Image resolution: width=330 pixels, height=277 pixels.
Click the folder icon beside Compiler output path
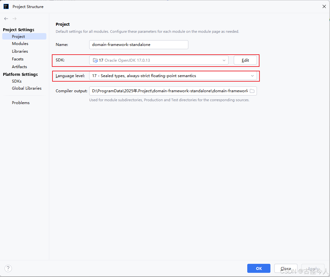click(x=252, y=91)
